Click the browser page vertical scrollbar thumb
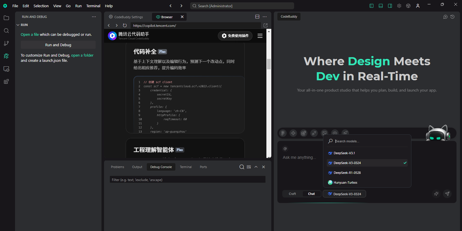Viewport: 462px width, 231px height. [x=269, y=64]
